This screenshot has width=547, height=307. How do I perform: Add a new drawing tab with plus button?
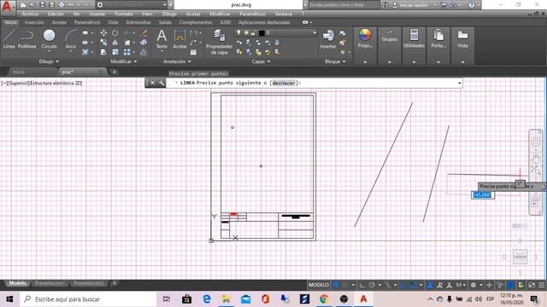[115, 72]
